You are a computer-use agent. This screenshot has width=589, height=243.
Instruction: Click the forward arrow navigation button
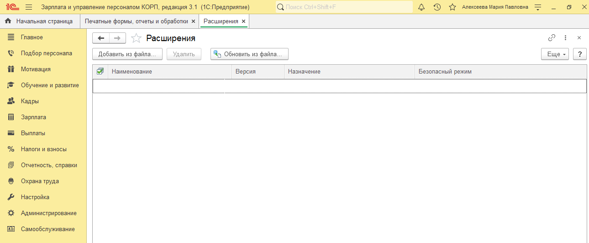(117, 38)
